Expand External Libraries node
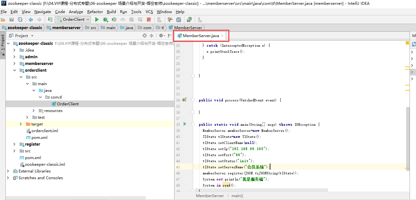 tap(8, 171)
